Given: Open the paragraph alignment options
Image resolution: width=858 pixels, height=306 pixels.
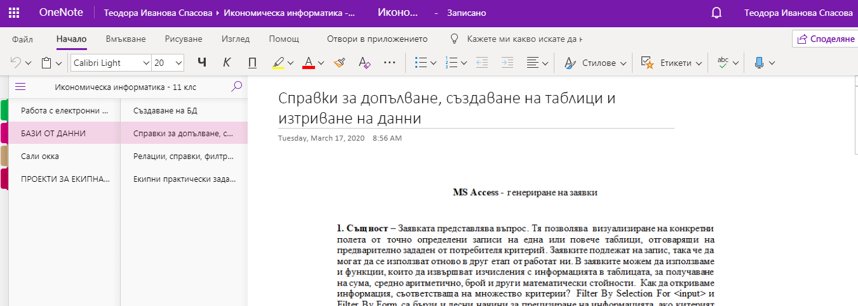Looking at the screenshot, I should click(x=532, y=63).
